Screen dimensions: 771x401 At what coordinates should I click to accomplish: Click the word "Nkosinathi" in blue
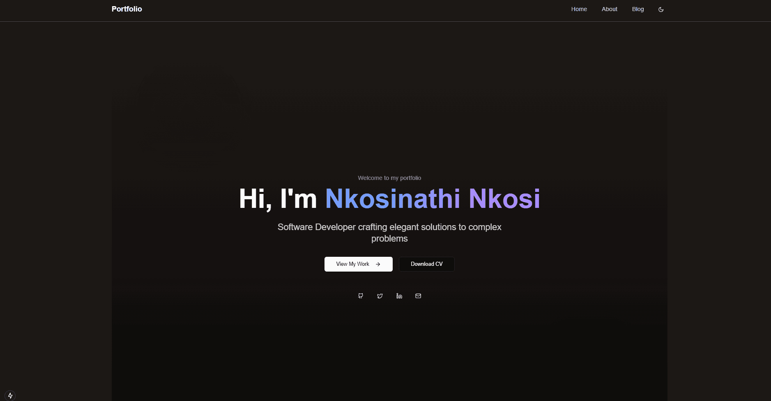click(x=392, y=199)
